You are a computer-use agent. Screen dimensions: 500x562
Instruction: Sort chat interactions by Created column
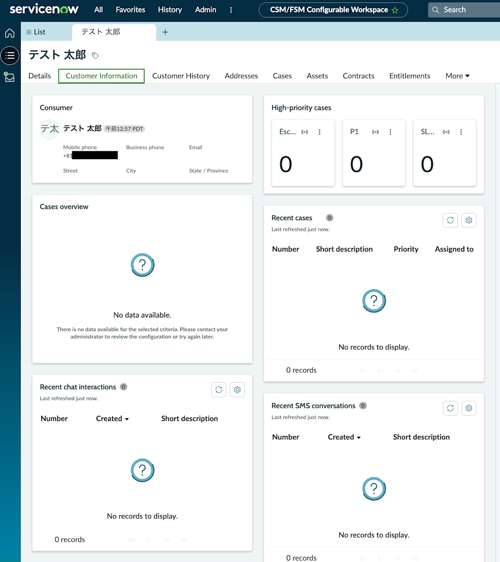tap(112, 419)
